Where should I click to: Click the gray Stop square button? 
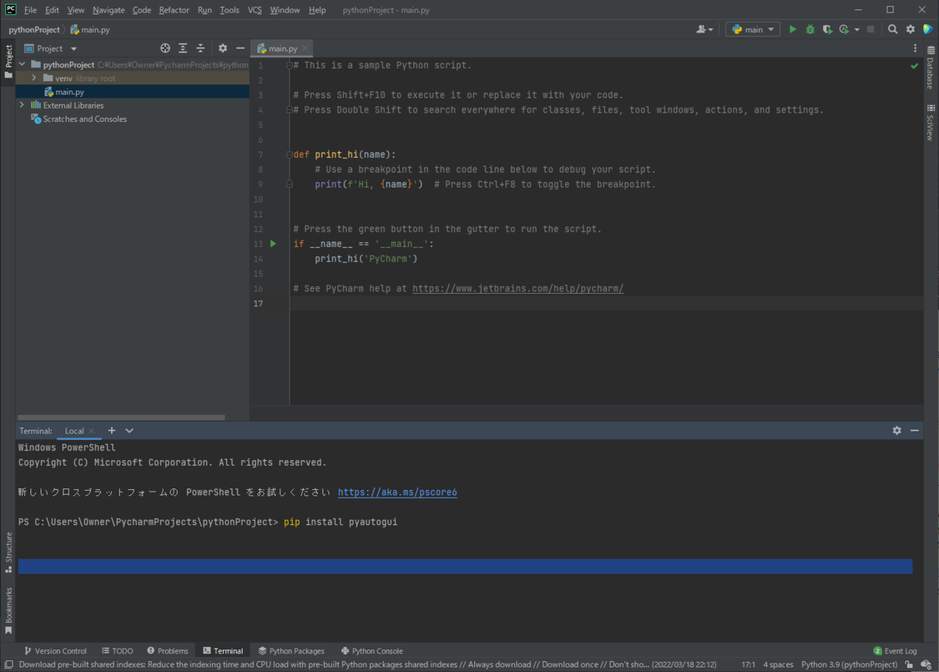[x=870, y=29]
